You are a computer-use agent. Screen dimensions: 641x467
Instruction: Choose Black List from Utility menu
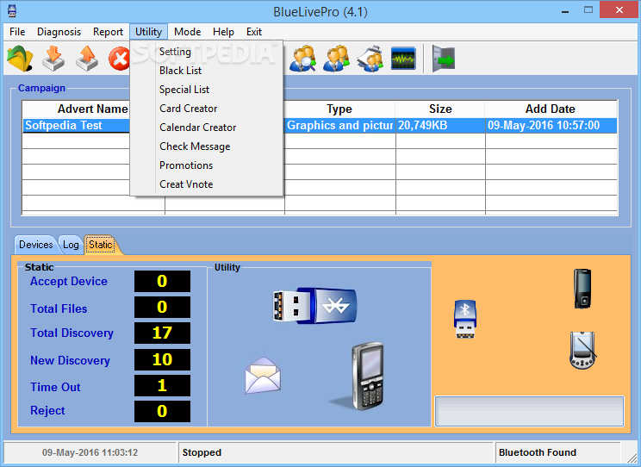click(x=207, y=71)
